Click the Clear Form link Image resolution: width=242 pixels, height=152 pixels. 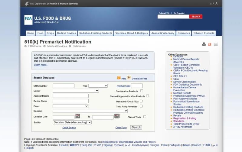(121, 128)
